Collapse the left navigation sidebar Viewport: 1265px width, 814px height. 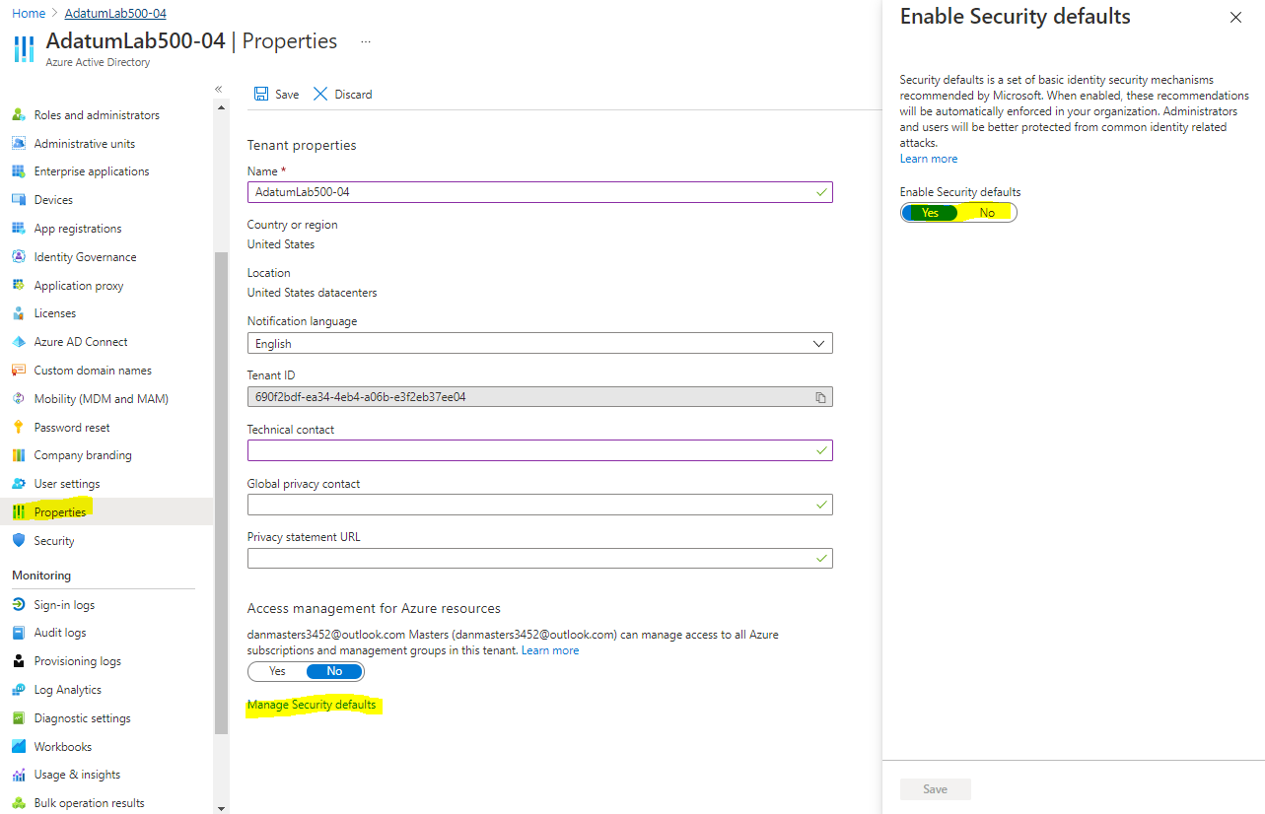tap(218, 88)
